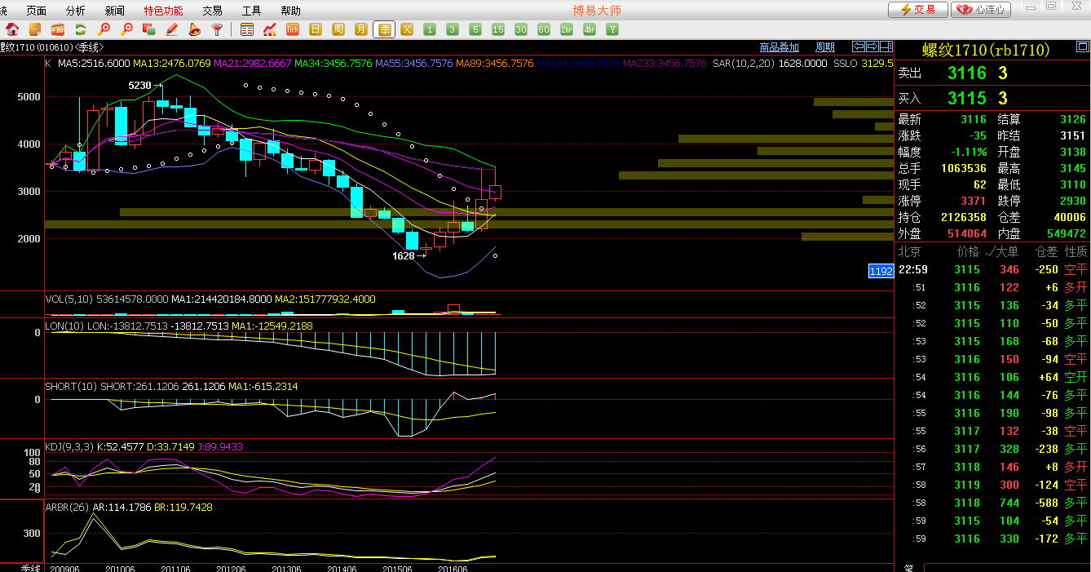This screenshot has width=1091, height=572.
Task: Open the 帮助 menu
Action: pyautogui.click(x=290, y=11)
